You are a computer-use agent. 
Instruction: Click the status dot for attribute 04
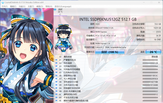tap(56, 69)
